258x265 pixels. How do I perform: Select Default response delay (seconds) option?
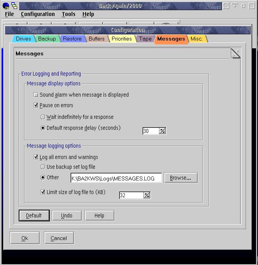[81, 128]
